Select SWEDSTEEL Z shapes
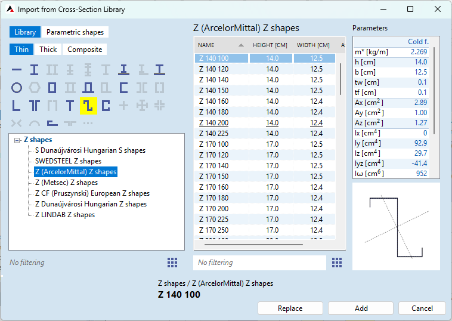452x321 pixels. click(x=69, y=161)
